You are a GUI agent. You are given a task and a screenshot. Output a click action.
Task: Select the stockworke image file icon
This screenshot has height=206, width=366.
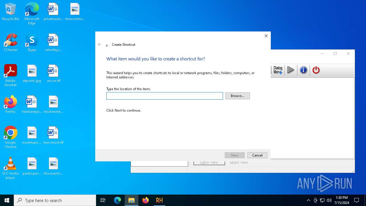[x=53, y=104]
